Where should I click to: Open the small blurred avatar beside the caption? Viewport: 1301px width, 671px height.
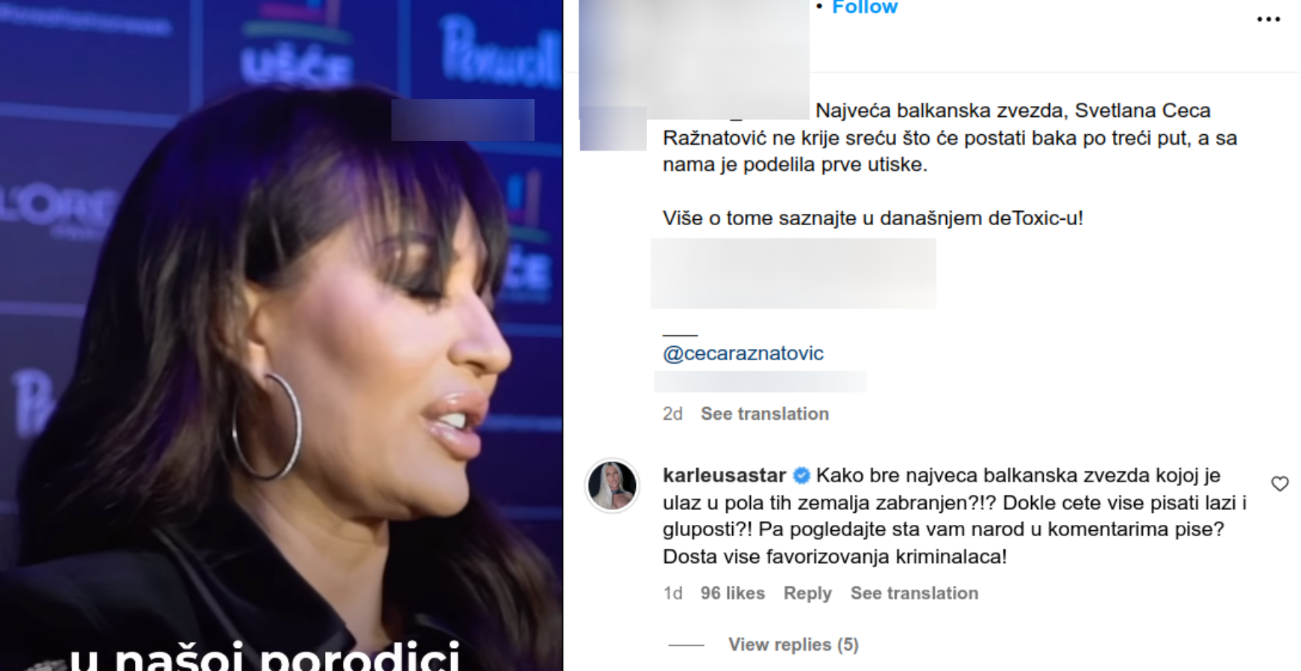613,128
